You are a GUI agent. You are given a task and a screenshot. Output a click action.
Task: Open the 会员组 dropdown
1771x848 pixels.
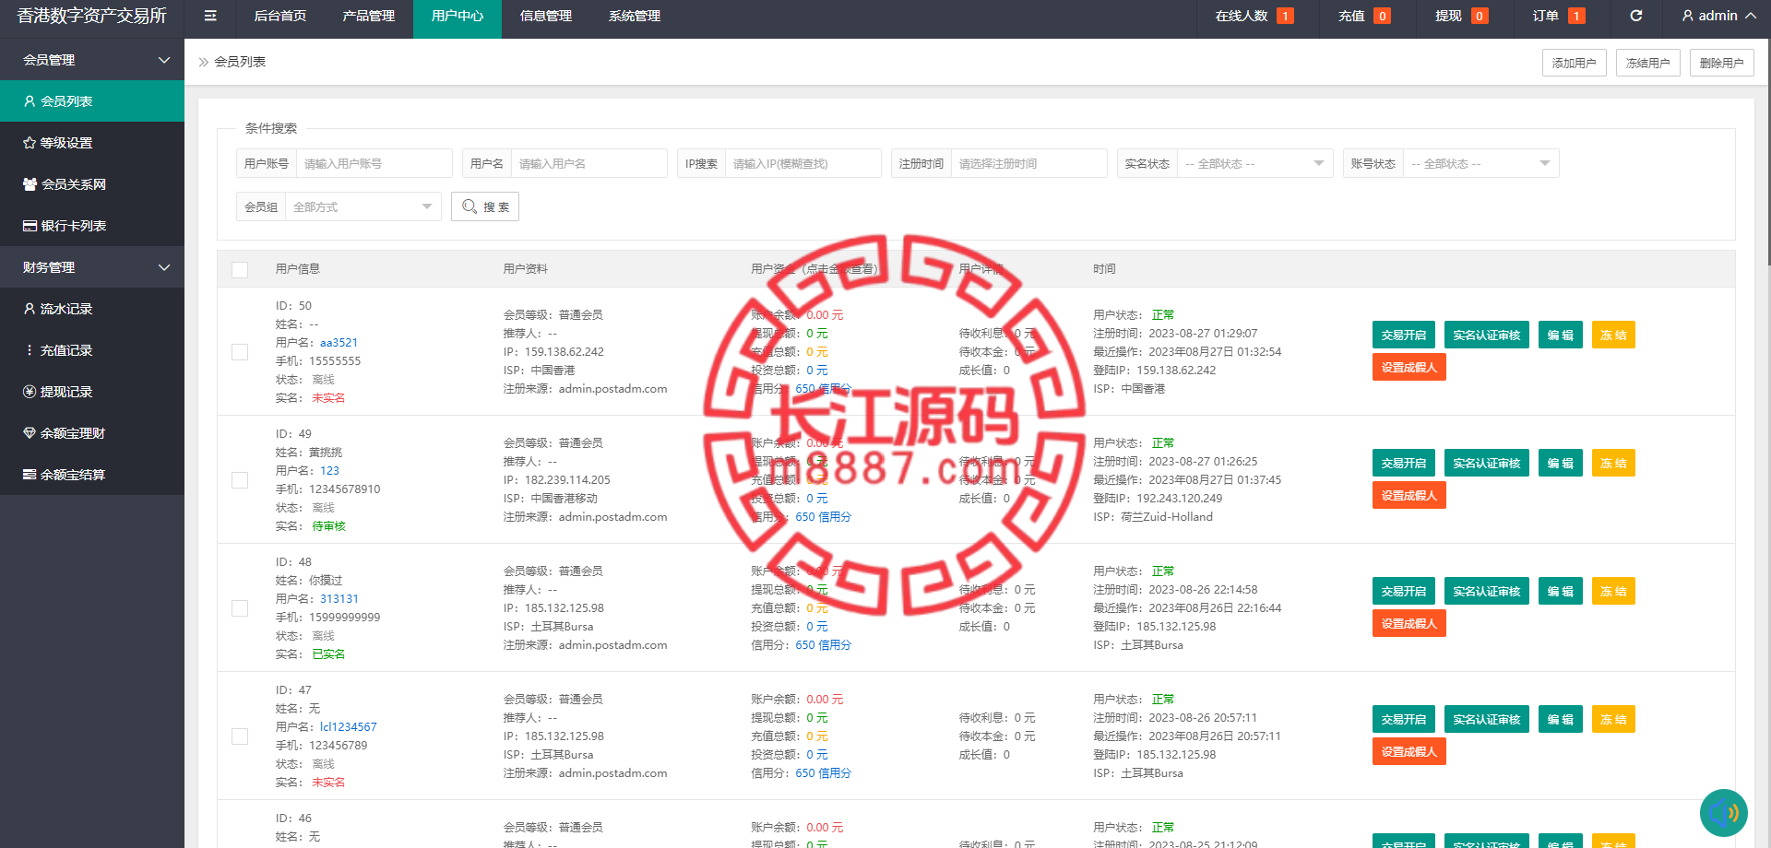click(x=363, y=206)
